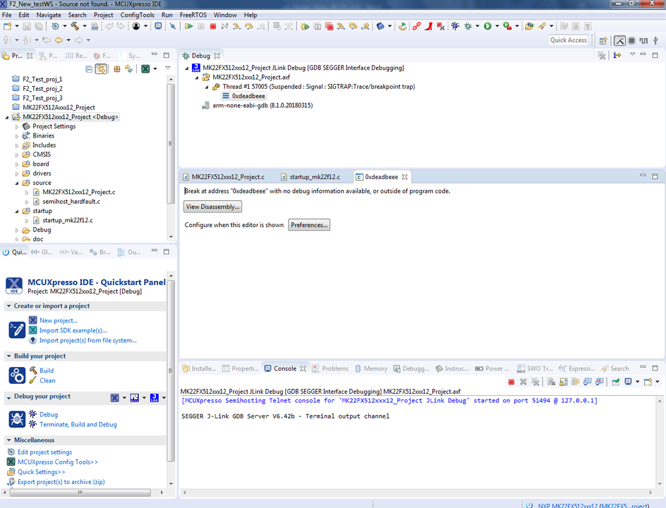Open the Memory tab in bottom panel
The image size is (666, 508).
[371, 368]
